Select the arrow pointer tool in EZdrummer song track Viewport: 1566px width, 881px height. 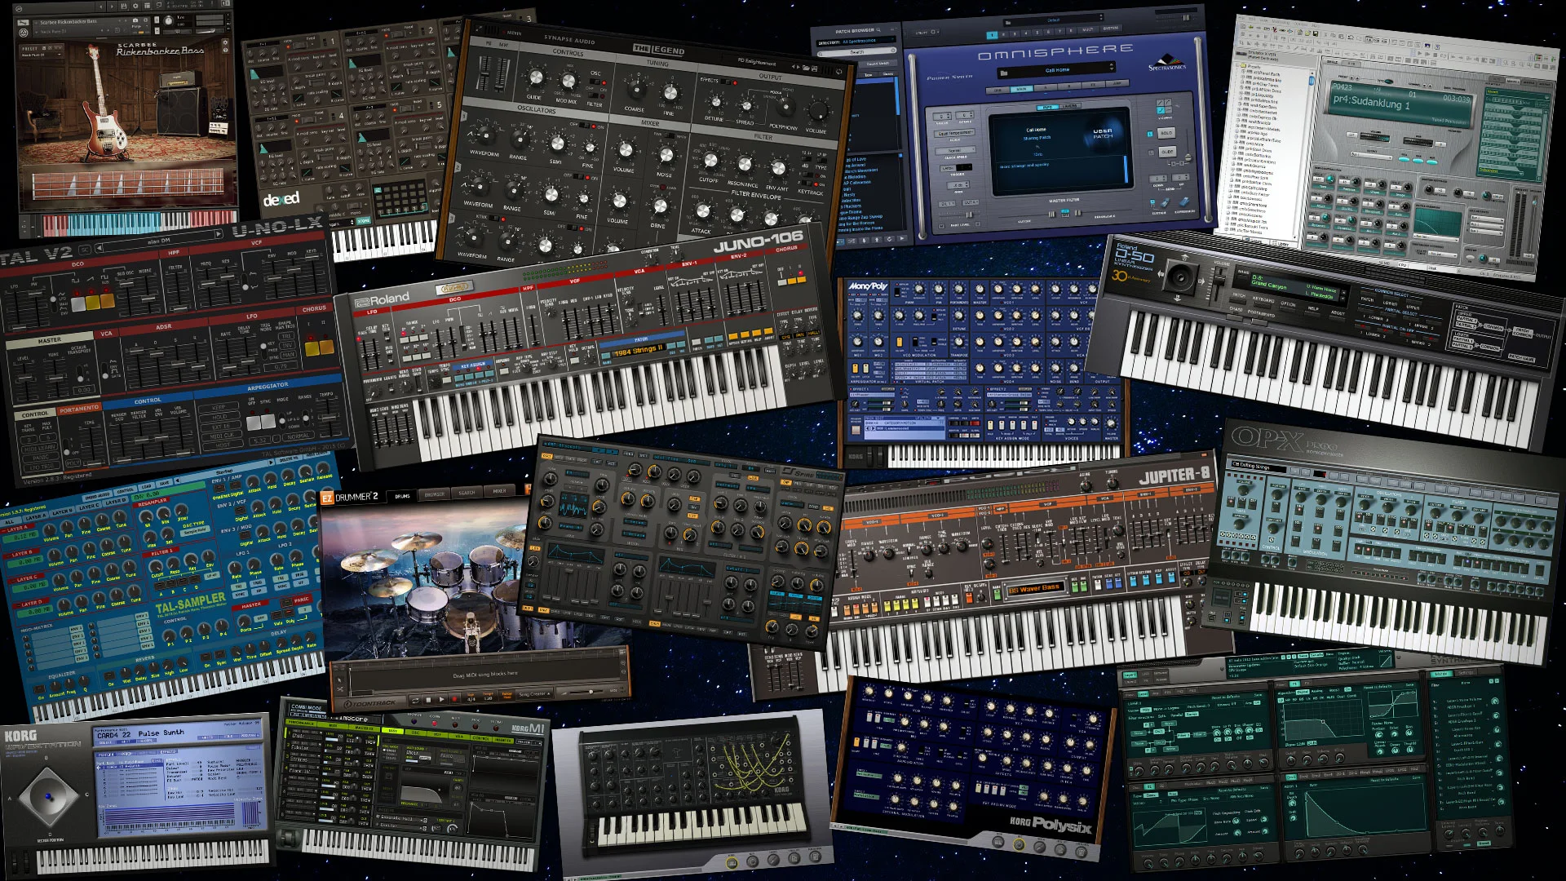pyautogui.click(x=339, y=680)
